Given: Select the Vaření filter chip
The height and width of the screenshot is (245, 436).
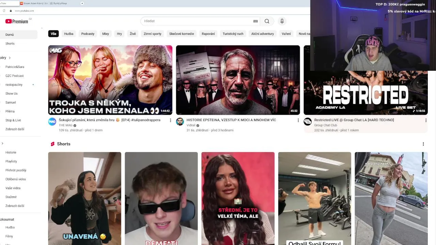Looking at the screenshot, I should click(x=286, y=34).
